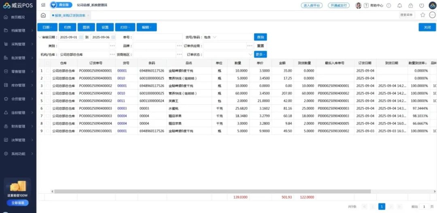Click the horizontal scrollbar under the table

[210, 191]
